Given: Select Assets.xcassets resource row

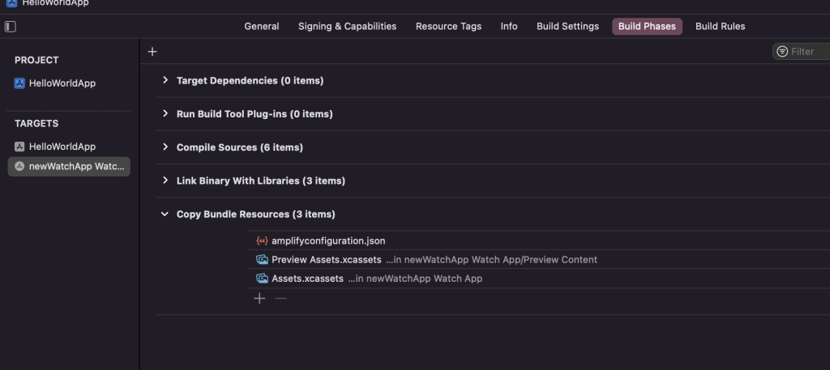Looking at the screenshot, I should [539, 279].
